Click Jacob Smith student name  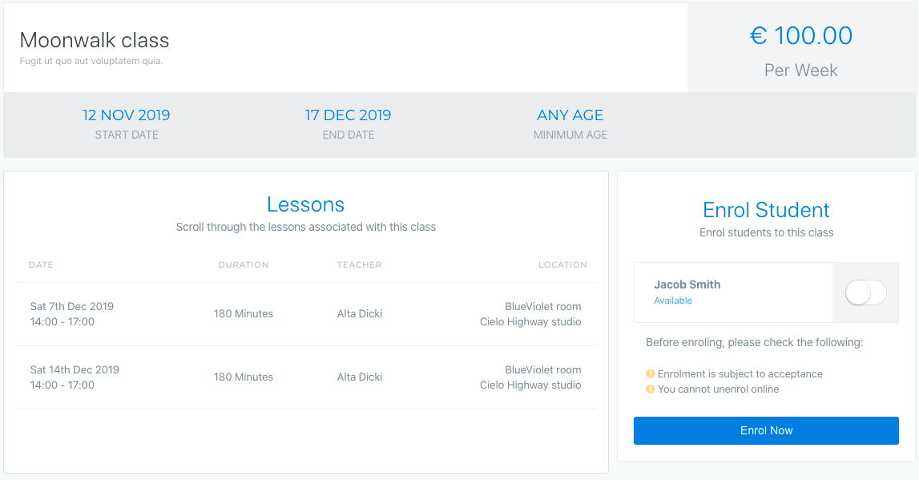tap(687, 284)
